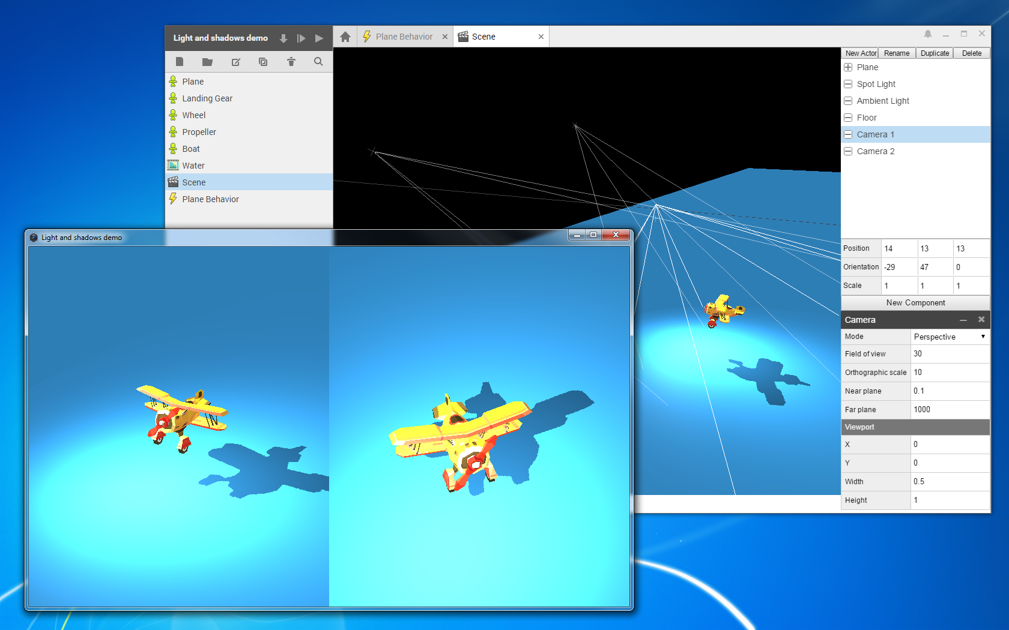1009x630 pixels.
Task: Click the actor icon beside Plane asset
Action: [173, 82]
